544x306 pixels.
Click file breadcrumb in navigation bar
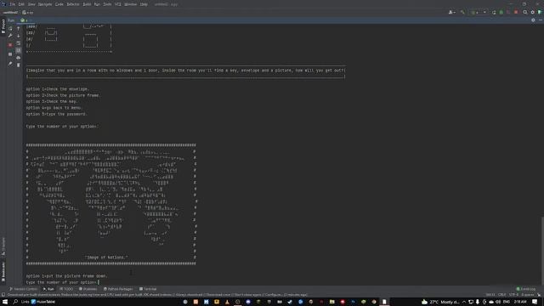pos(28,12)
